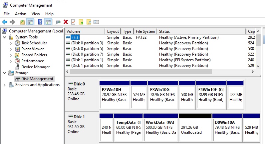Image resolution: width=265 pixels, height=144 pixels.
Task: Expand the Task Scheduler node
Action: [x=11, y=43]
